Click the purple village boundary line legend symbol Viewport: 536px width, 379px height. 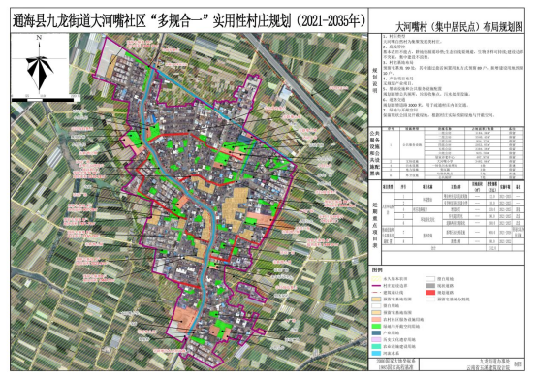tap(376, 286)
